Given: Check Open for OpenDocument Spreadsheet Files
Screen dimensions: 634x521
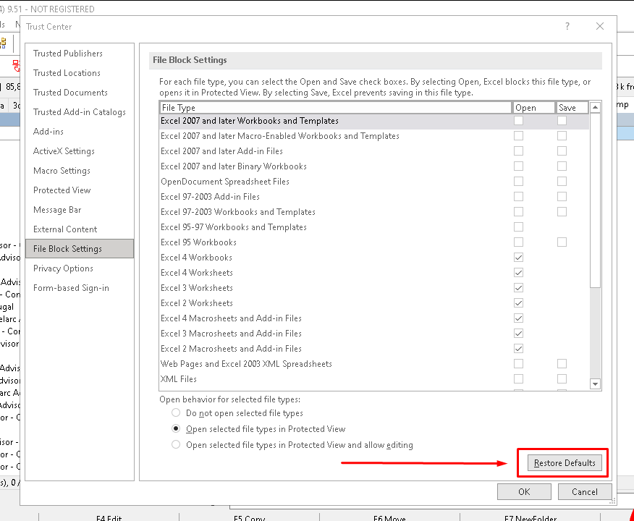Looking at the screenshot, I should [x=518, y=182].
